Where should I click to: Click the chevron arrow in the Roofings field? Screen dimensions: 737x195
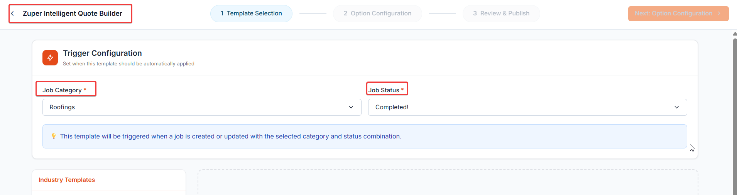pos(351,107)
